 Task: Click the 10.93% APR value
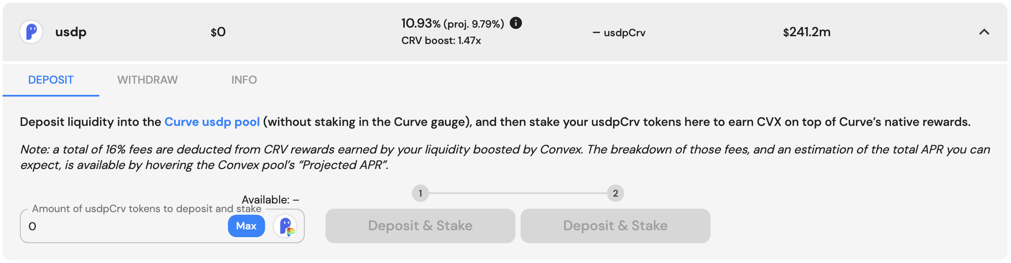click(x=420, y=23)
